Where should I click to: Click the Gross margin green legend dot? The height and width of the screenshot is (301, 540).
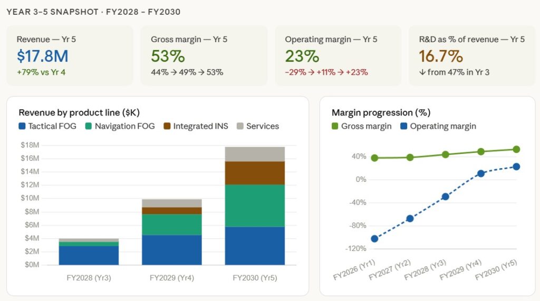point(334,127)
